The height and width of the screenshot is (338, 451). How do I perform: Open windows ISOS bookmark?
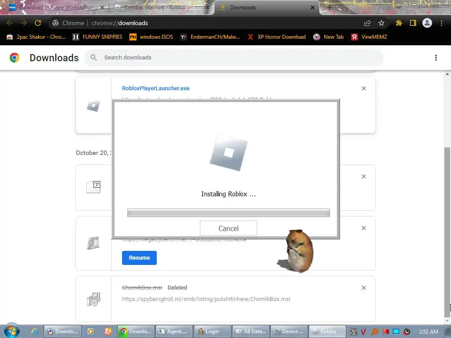point(152,37)
